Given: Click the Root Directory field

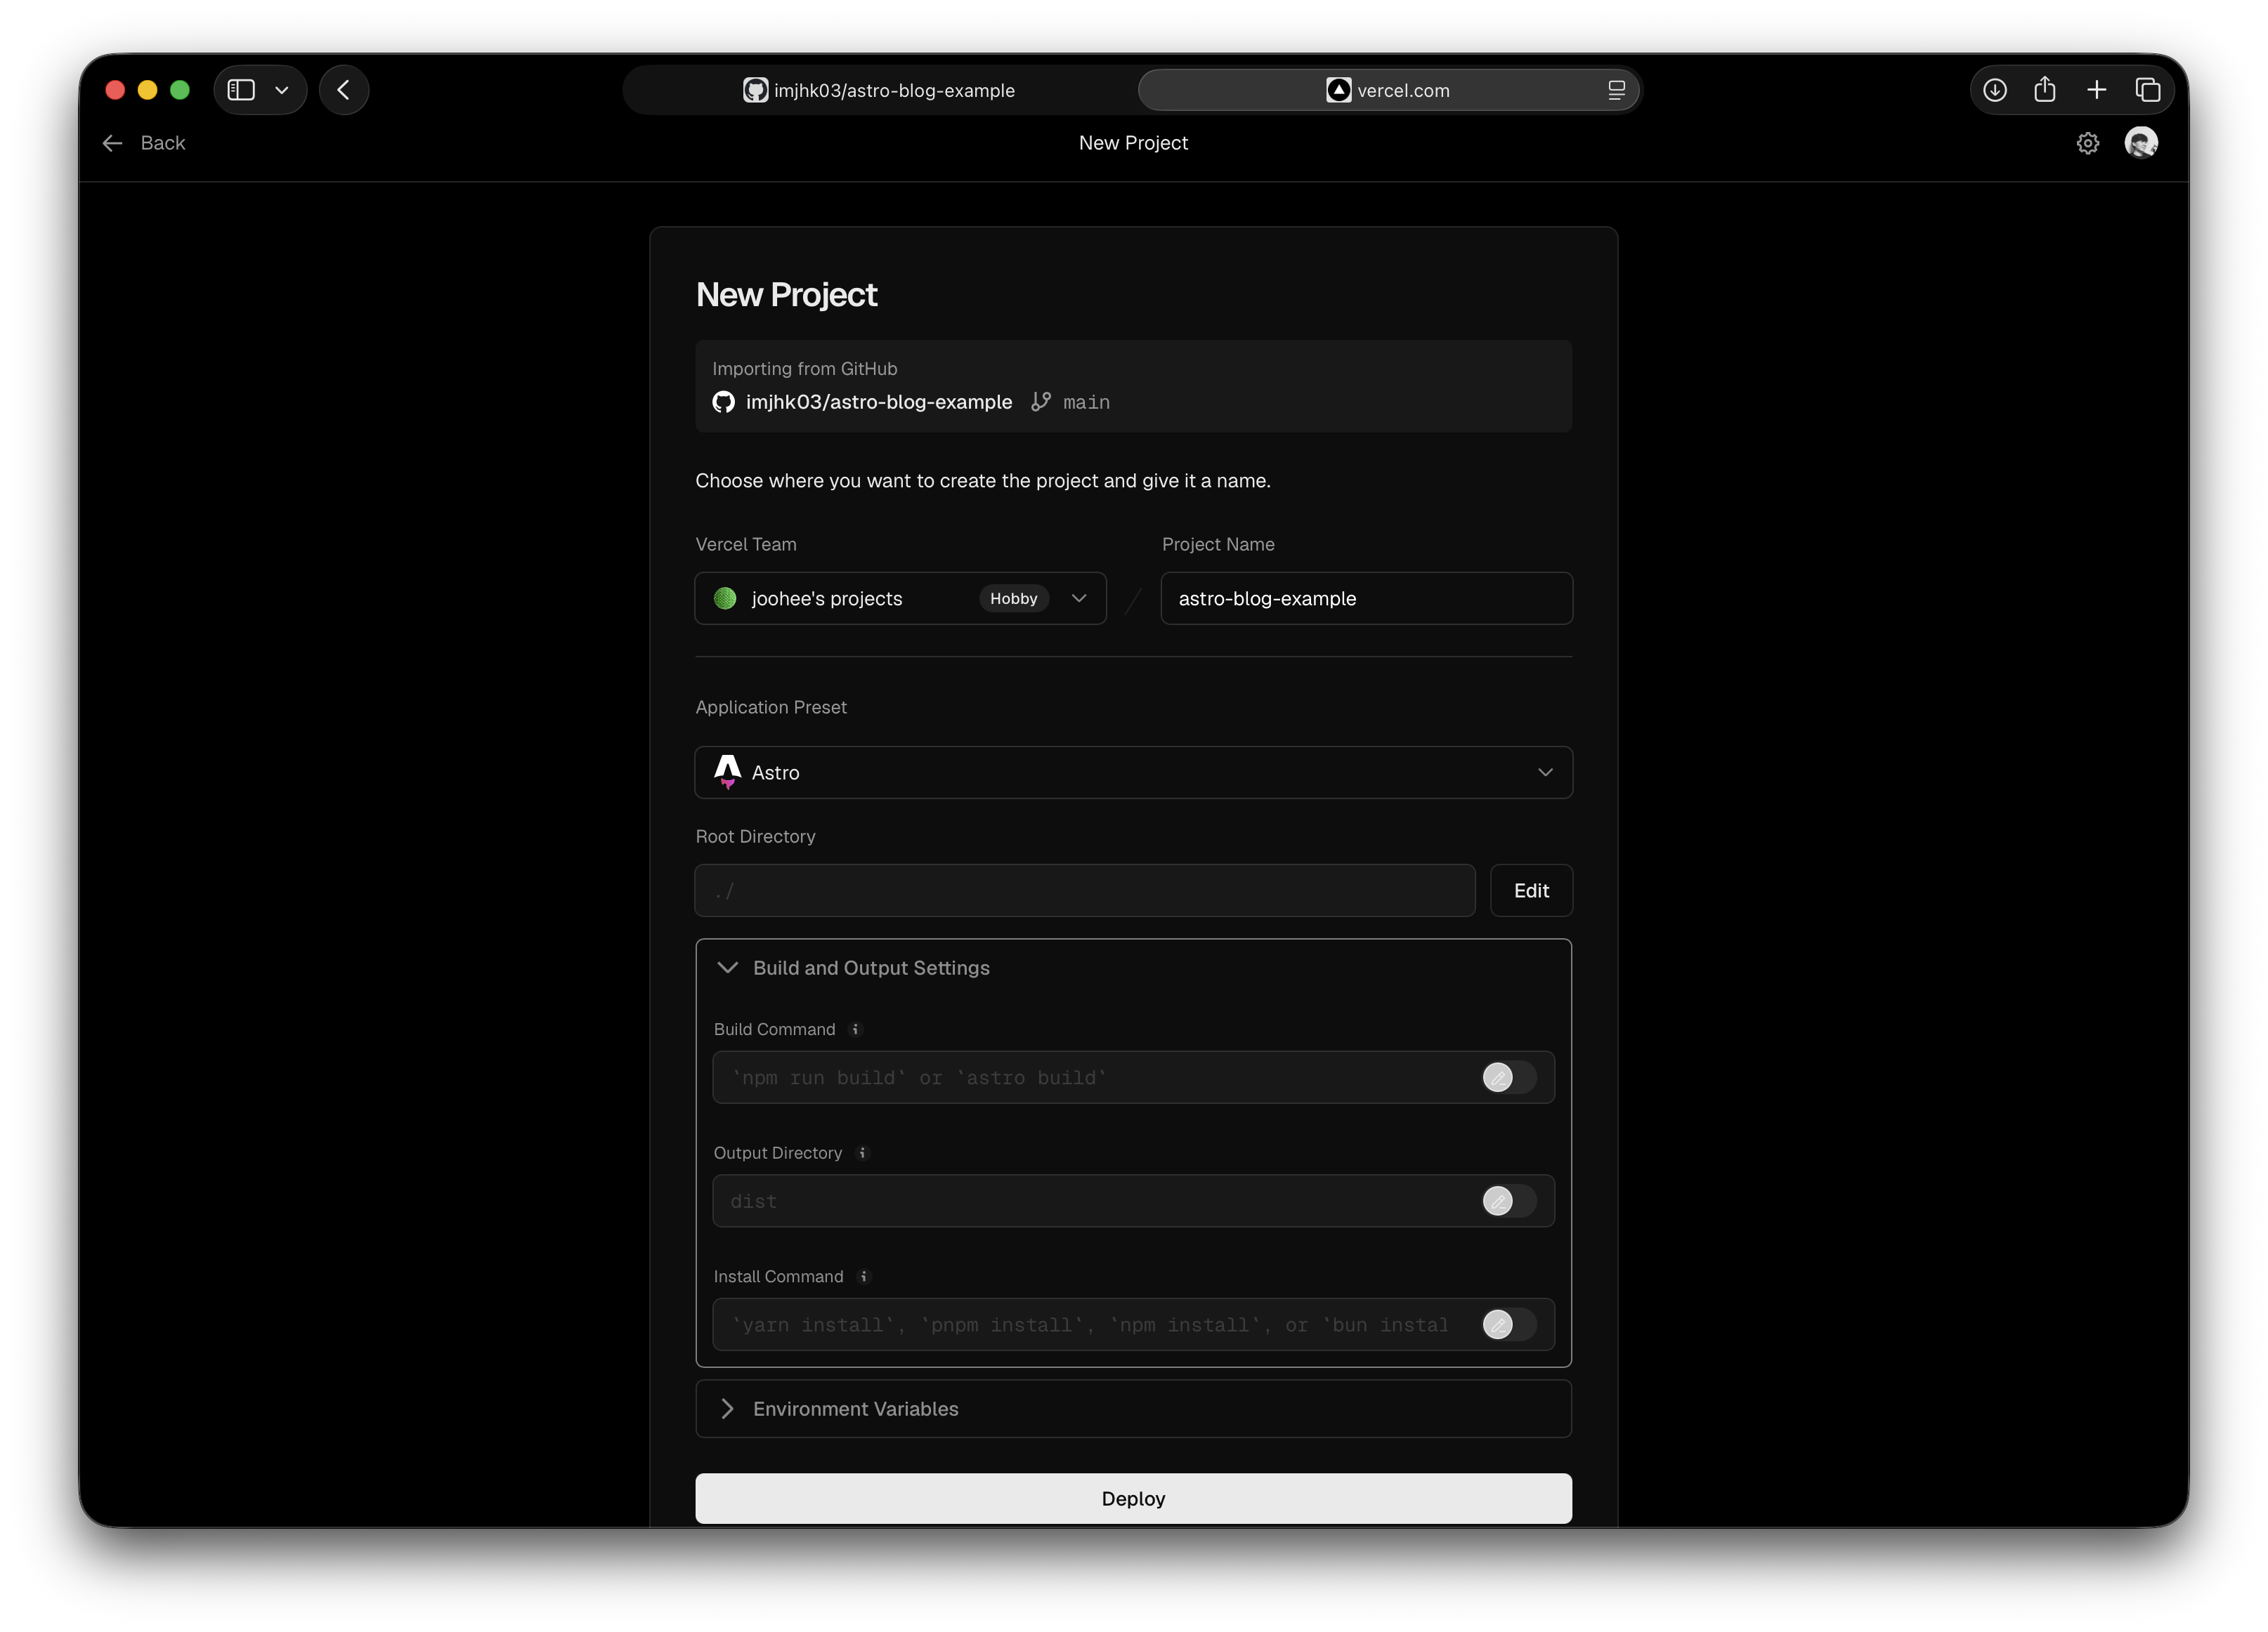Looking at the screenshot, I should pos(1084,890).
